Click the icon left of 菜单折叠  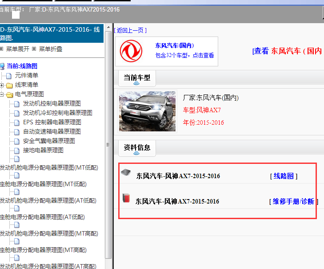pyautogui.click(x=34, y=49)
